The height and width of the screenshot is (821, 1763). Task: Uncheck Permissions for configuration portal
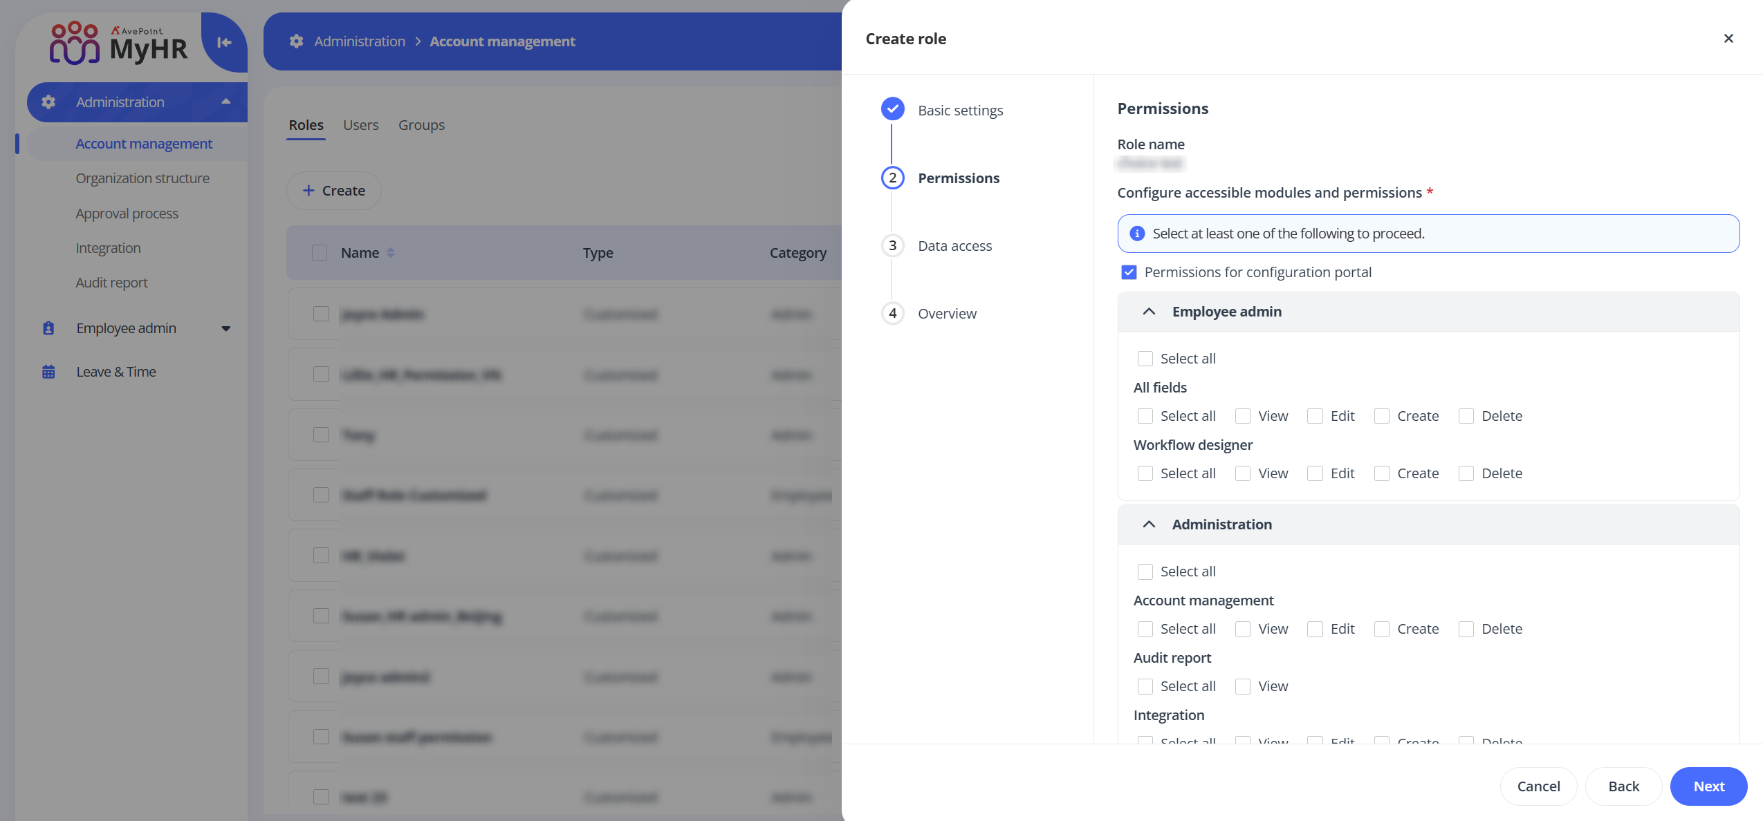click(x=1129, y=272)
